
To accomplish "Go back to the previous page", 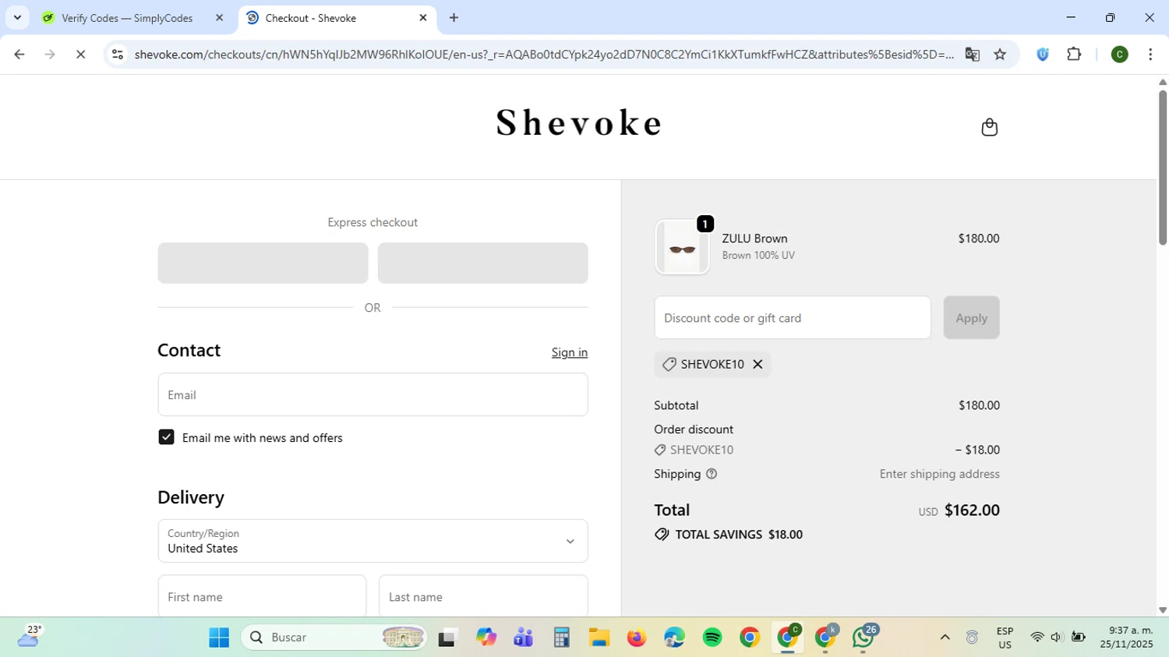I will 19,55.
